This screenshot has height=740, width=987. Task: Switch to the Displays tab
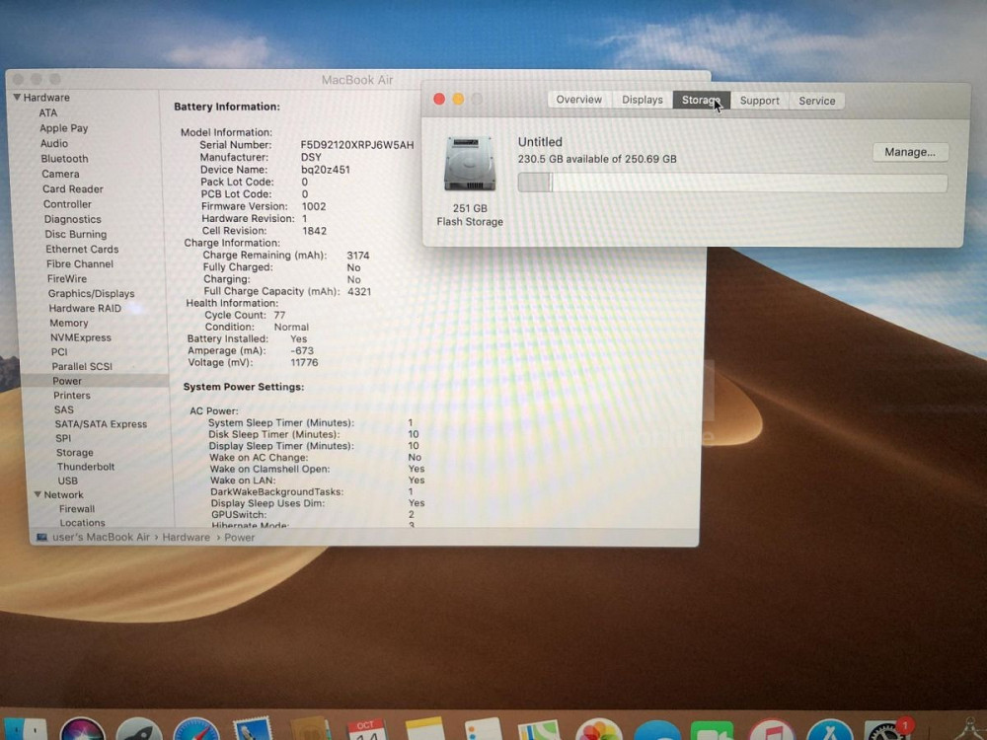[x=642, y=100]
